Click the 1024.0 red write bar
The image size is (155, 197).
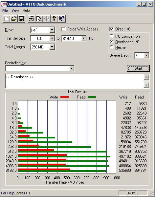click(42, 155)
